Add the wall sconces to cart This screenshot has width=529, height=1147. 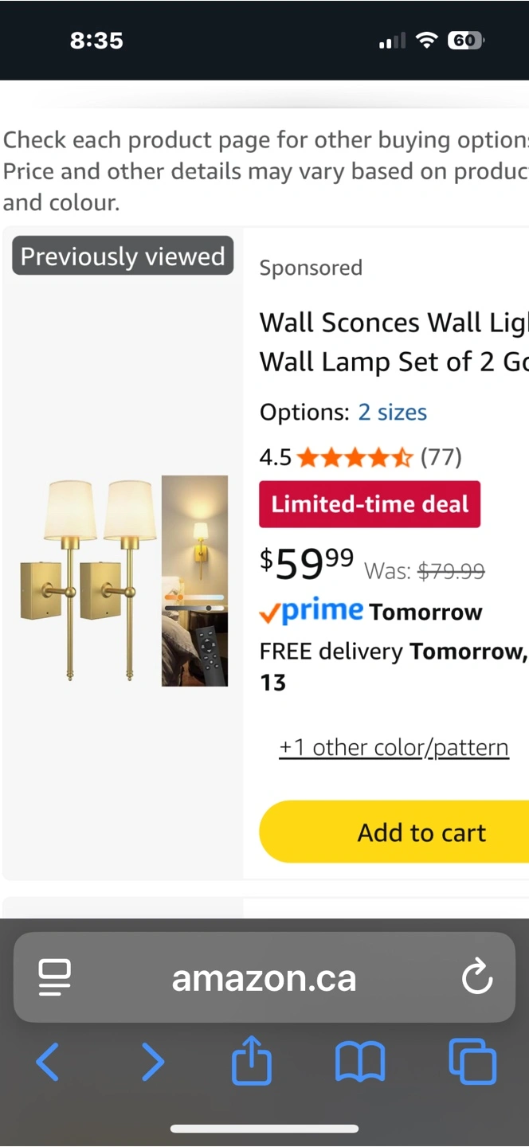pos(421,832)
